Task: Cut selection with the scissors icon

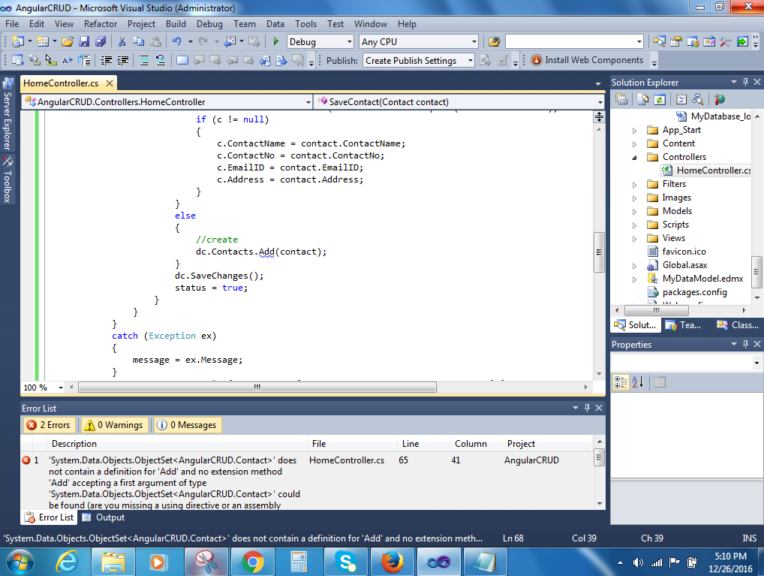Action: click(x=122, y=41)
